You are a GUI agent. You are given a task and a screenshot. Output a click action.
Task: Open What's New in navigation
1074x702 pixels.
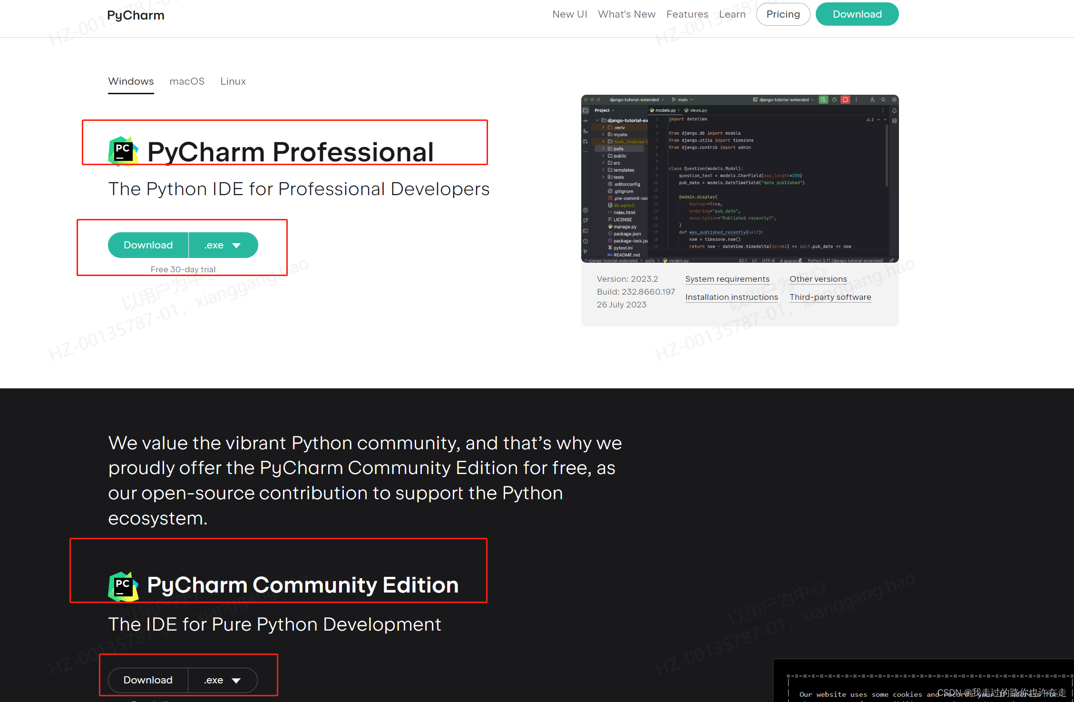[x=626, y=14]
